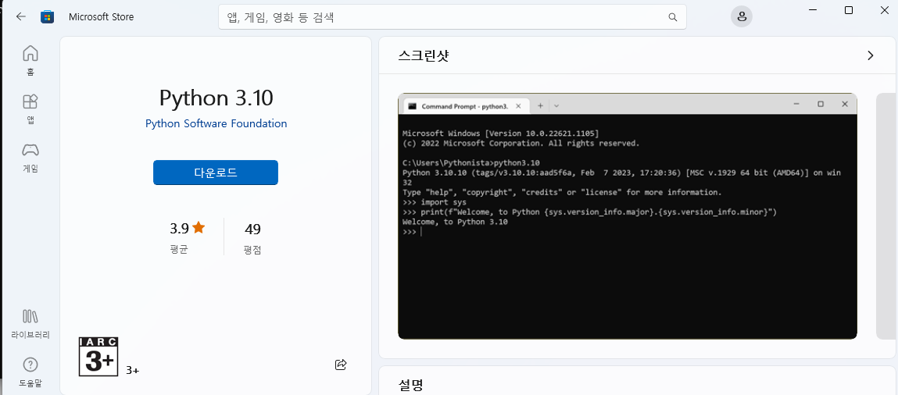
Task: Click the Microsoft Store bag logo
Action: click(x=47, y=16)
